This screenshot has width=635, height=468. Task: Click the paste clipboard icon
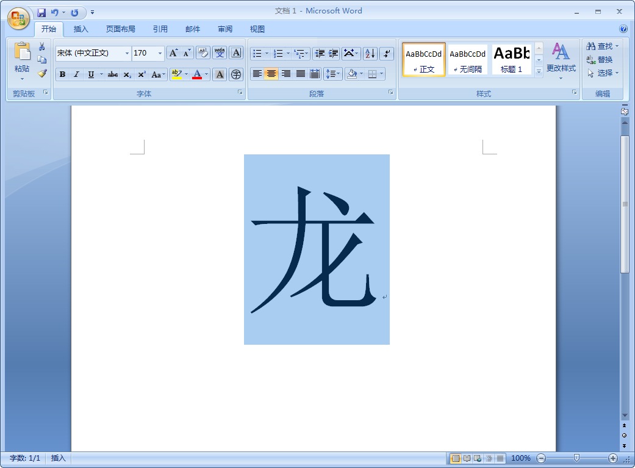[23, 52]
